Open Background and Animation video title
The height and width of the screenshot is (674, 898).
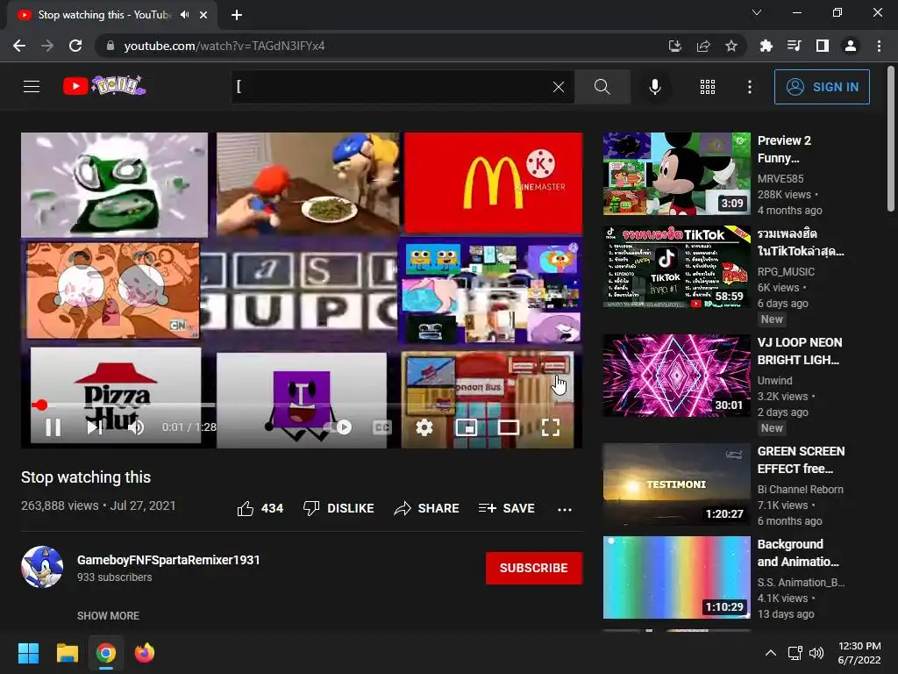click(x=798, y=553)
